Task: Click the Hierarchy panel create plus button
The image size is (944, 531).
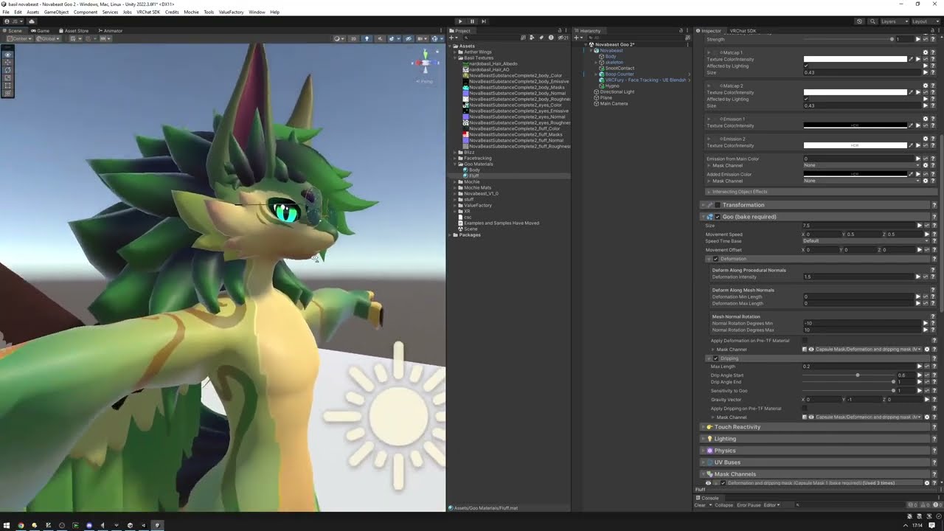Action: (579, 38)
